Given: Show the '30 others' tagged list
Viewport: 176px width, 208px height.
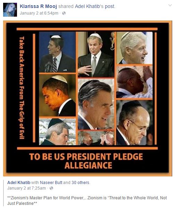Looking at the screenshot, I should pyautogui.click(x=81, y=183).
